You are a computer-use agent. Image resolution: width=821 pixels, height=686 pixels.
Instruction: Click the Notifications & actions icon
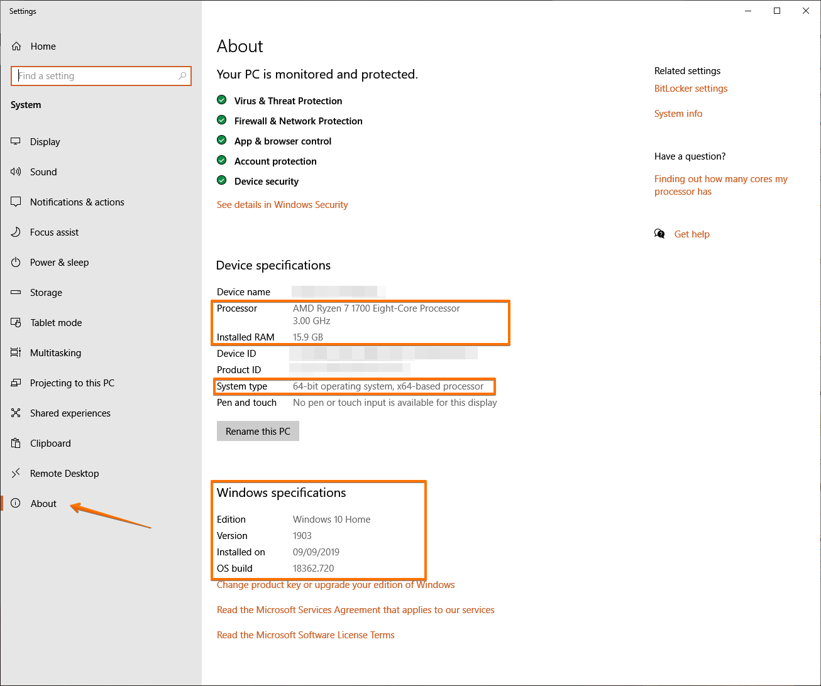(16, 202)
